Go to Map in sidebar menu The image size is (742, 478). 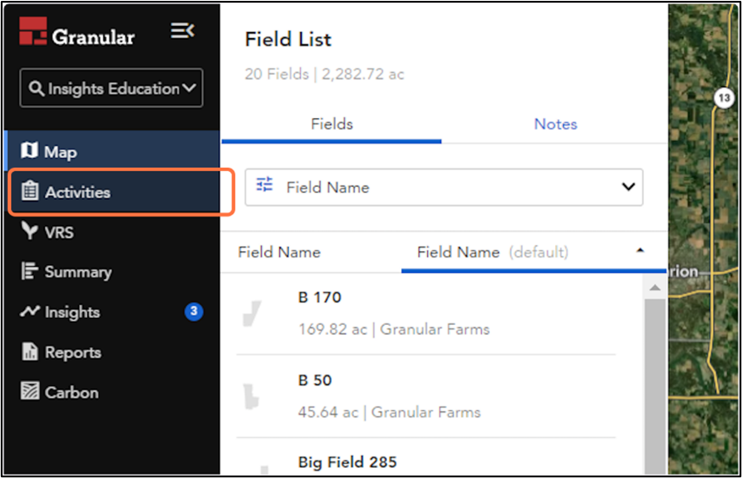tap(112, 151)
